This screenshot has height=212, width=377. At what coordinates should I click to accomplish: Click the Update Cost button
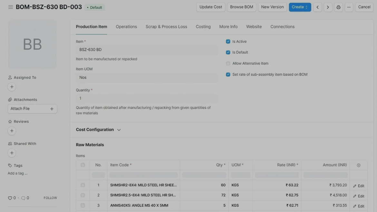(x=210, y=7)
